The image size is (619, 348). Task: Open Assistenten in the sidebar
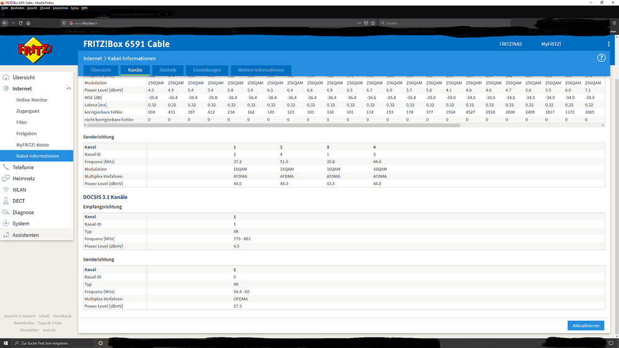coord(25,235)
